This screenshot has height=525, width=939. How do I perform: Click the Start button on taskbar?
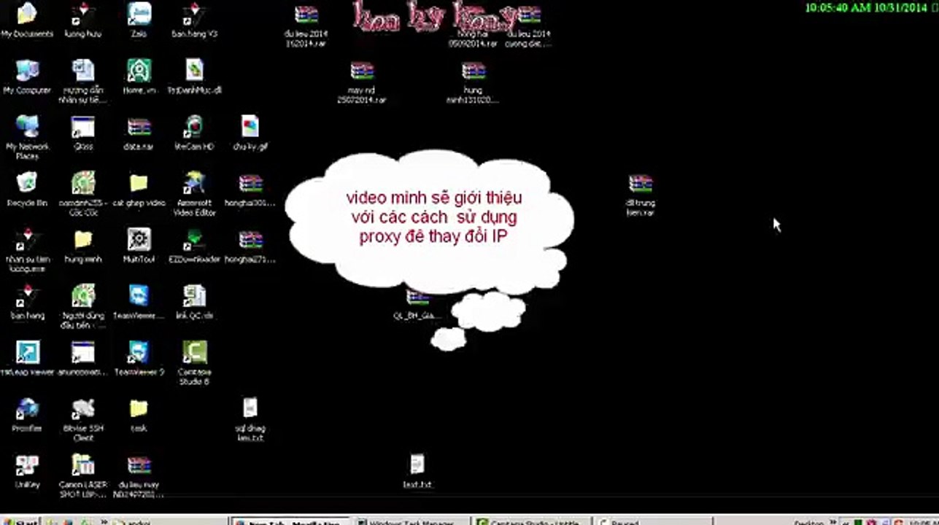click(20, 521)
